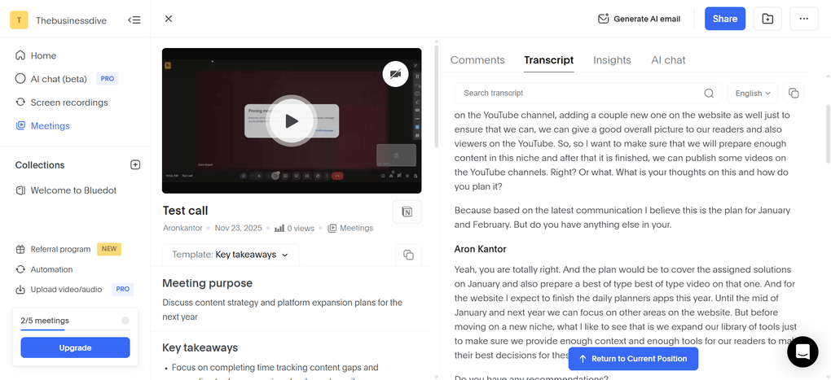831x380 pixels.
Task: Click the info icon beside 2/5 meetings
Action: (125, 321)
